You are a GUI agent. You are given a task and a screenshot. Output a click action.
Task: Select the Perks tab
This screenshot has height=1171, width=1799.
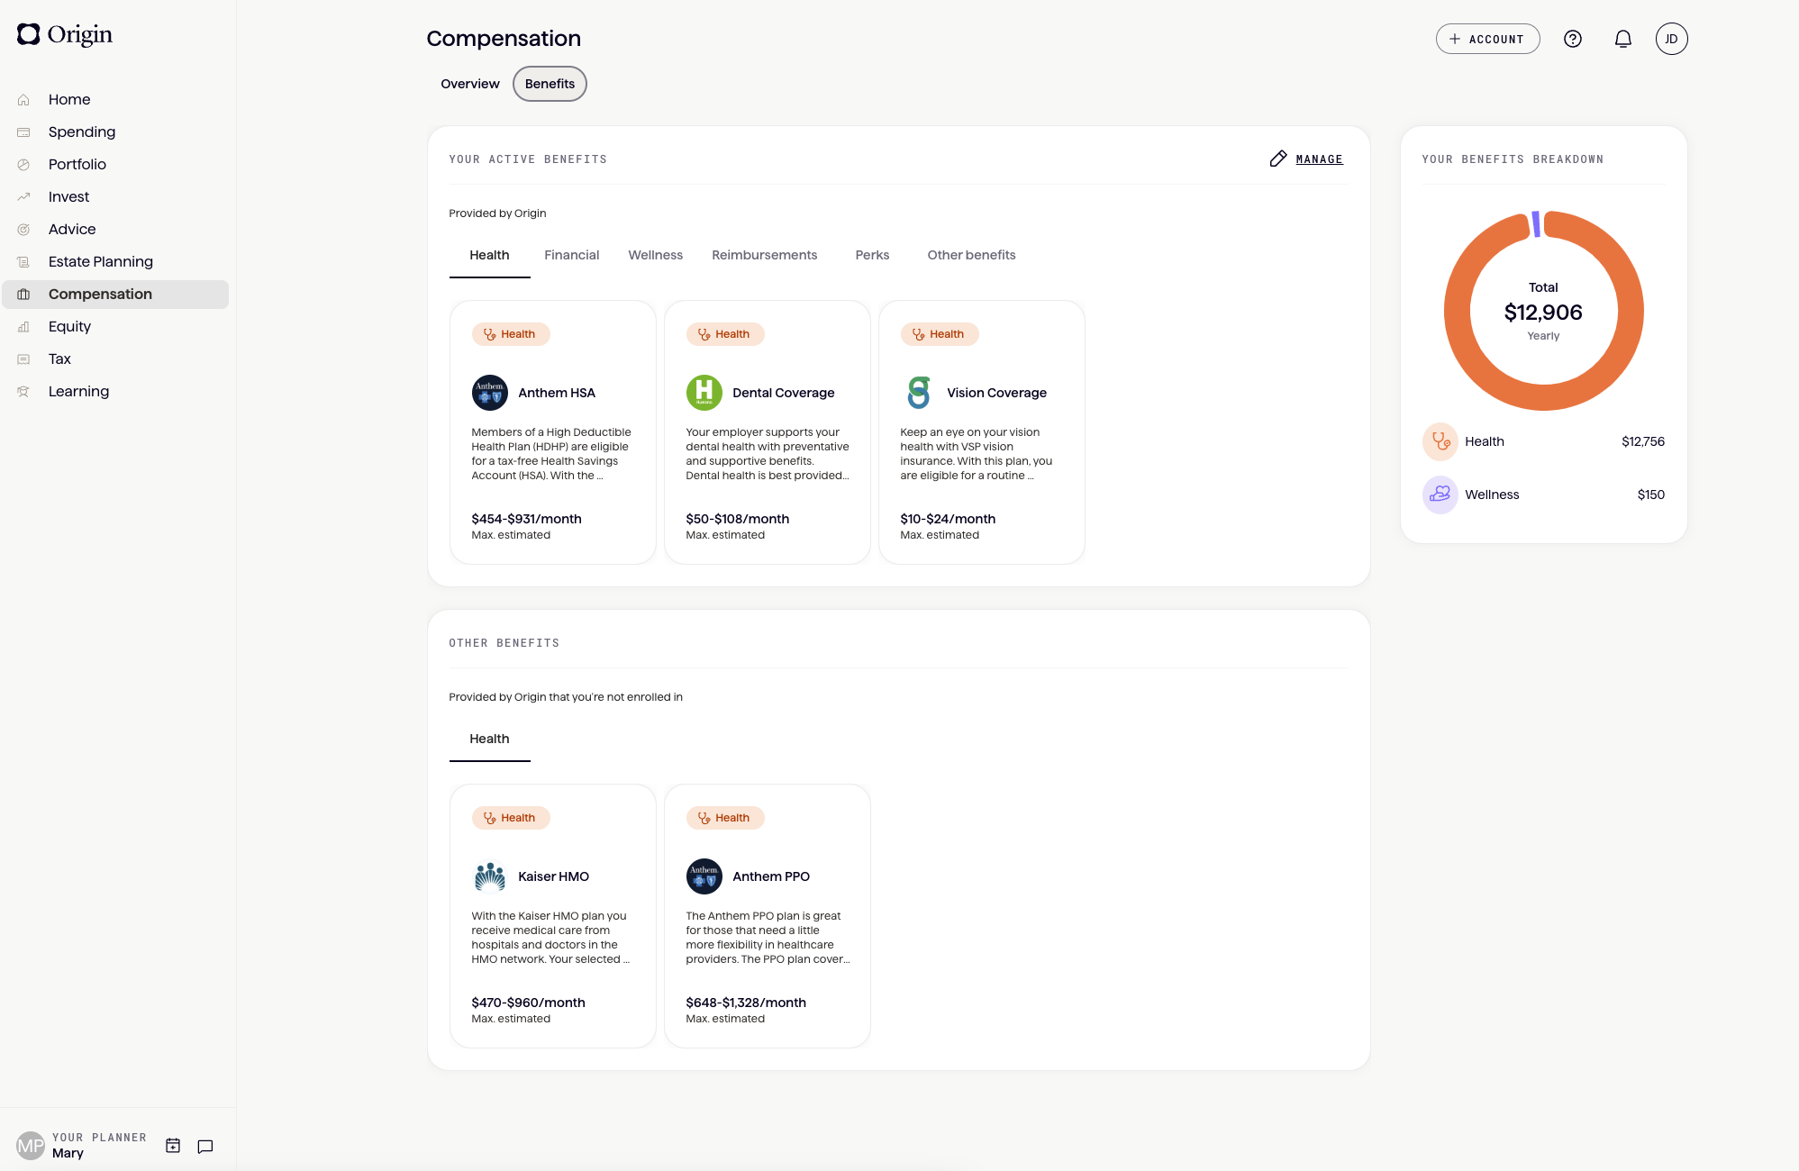871,255
